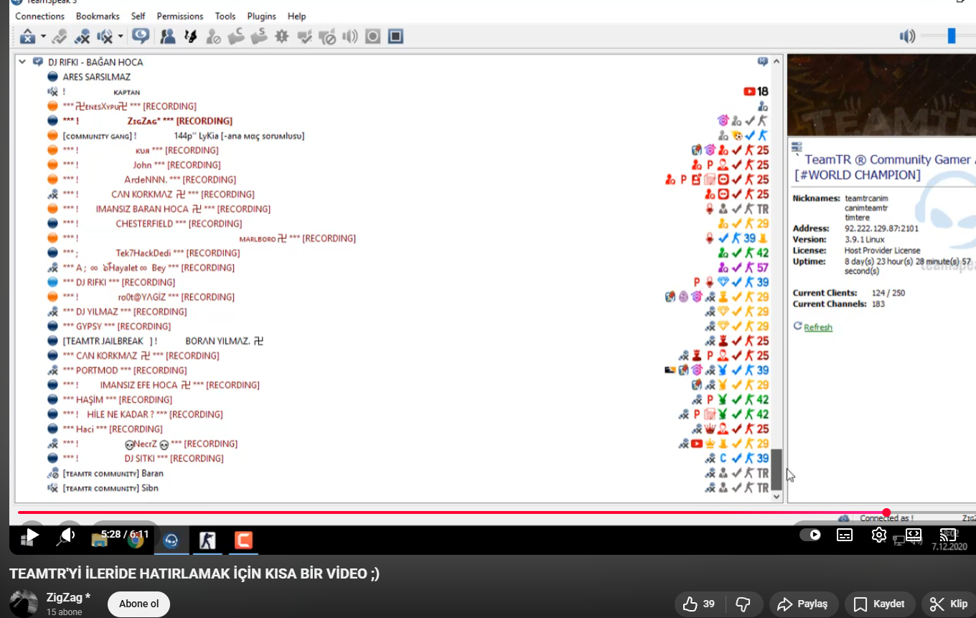Open the Help menu

pos(296,16)
